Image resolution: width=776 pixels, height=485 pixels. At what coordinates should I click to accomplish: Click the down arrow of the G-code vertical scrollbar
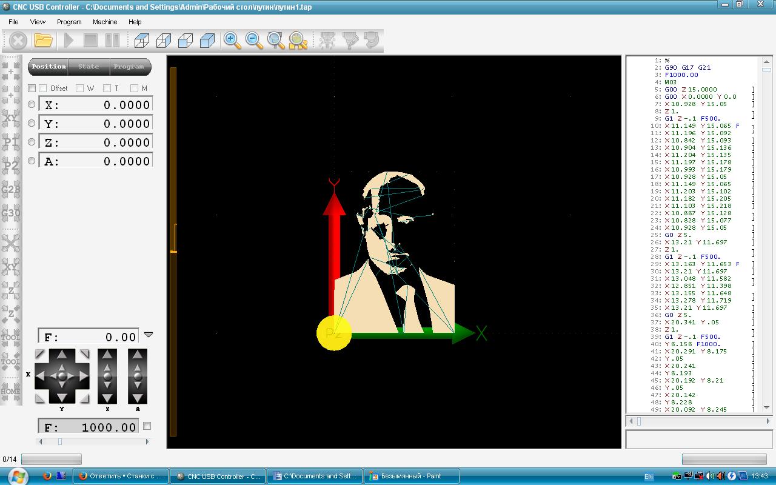point(768,407)
